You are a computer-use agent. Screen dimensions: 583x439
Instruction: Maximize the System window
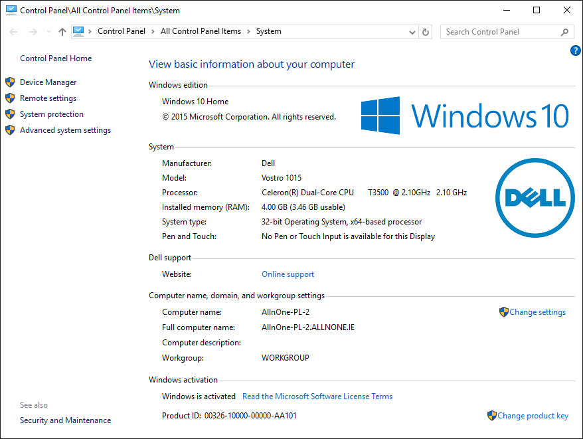pyautogui.click(x=537, y=10)
